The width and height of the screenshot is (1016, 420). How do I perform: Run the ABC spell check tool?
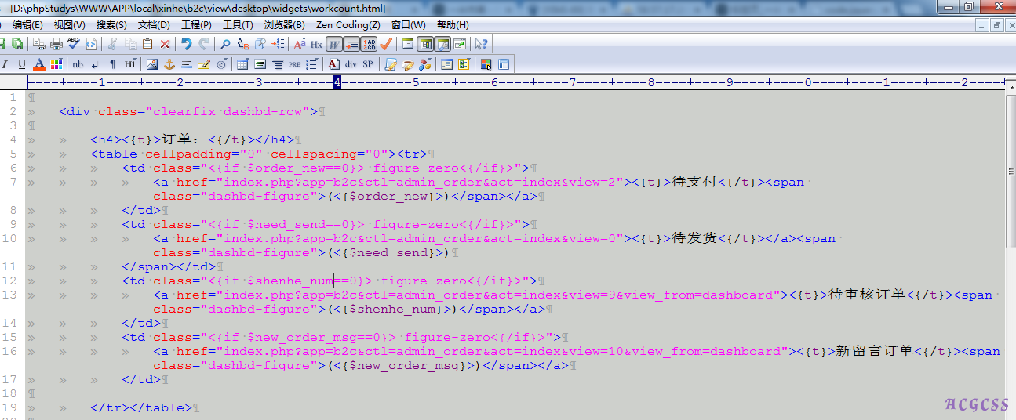click(74, 45)
